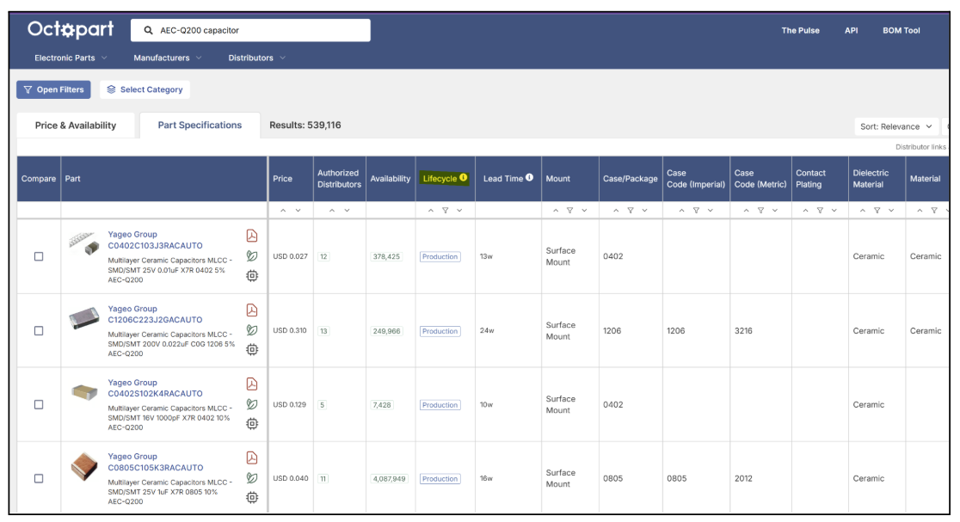
Task: Click availability value 378,425
Action: point(386,256)
